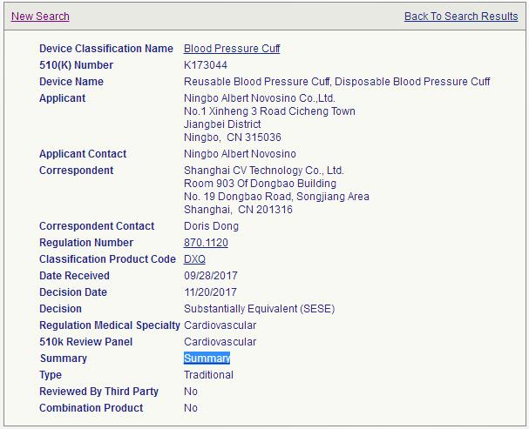Viewport: 529px width, 429px height.
Task: Click the device name value text
Action: point(336,82)
